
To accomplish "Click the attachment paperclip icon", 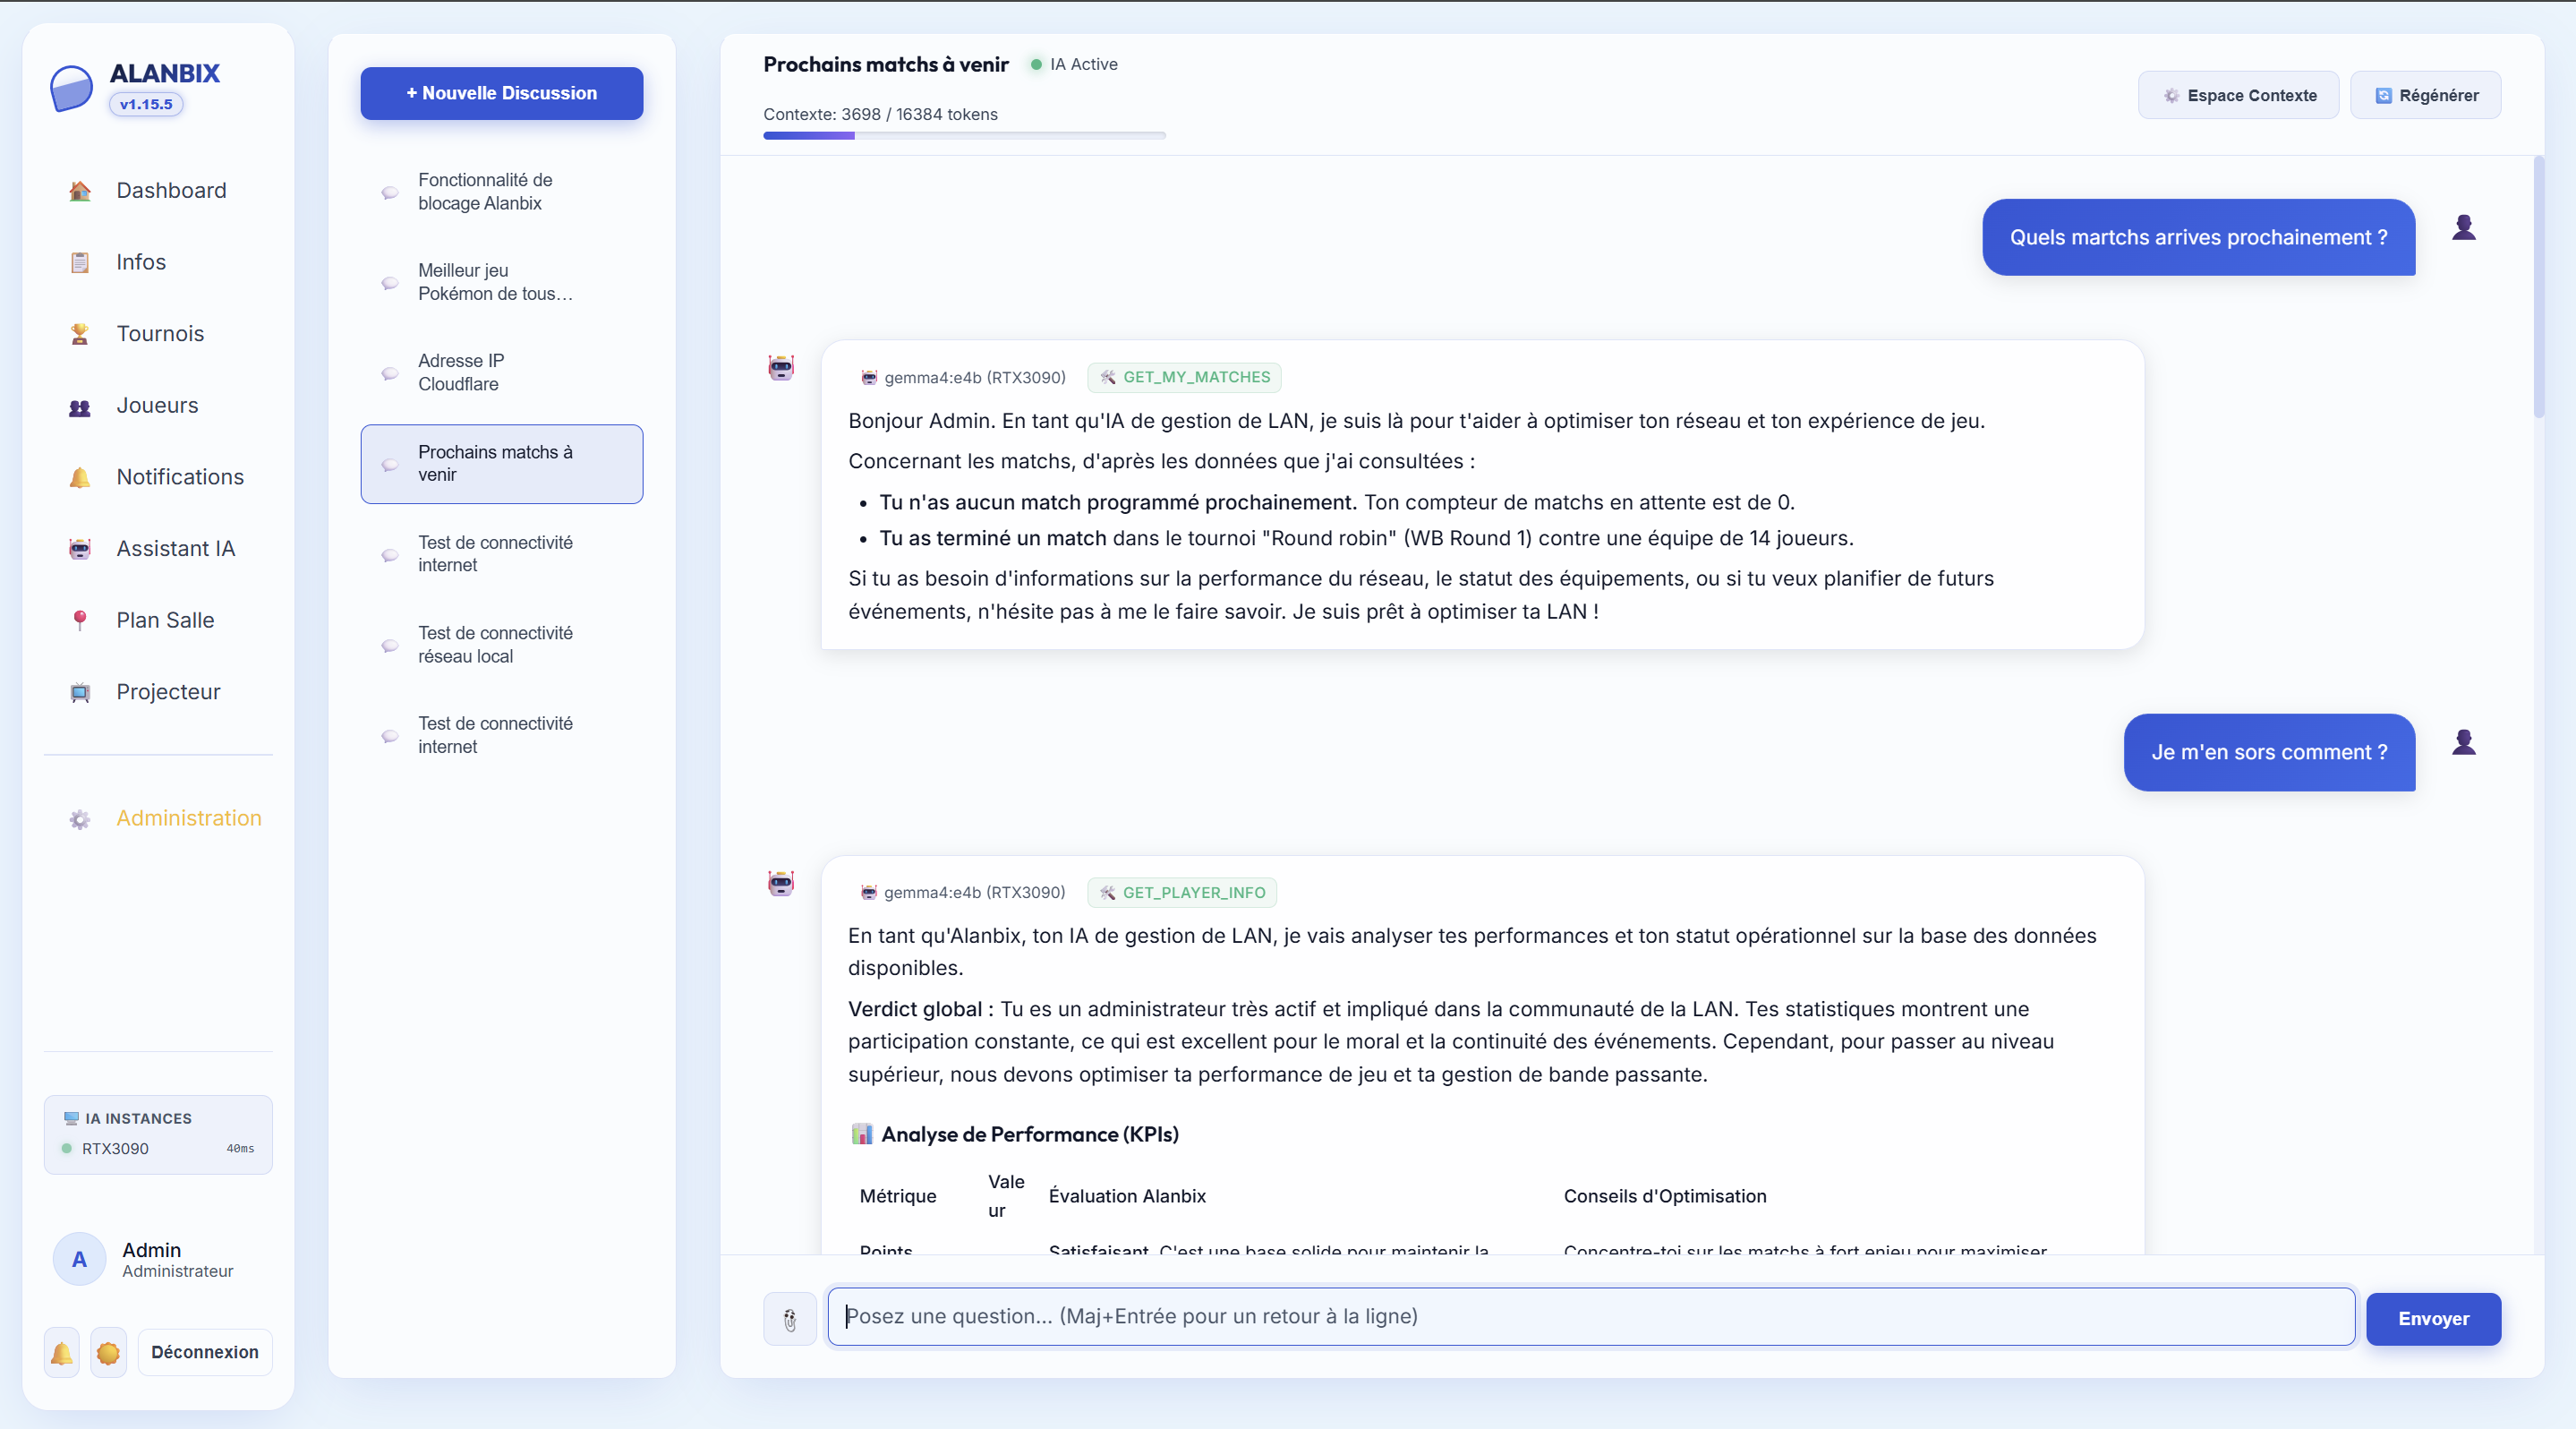I will pyautogui.click(x=790, y=1320).
